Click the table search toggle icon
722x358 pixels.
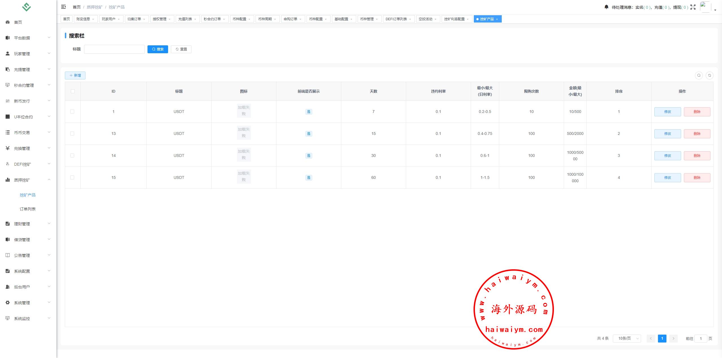pyautogui.click(x=699, y=75)
